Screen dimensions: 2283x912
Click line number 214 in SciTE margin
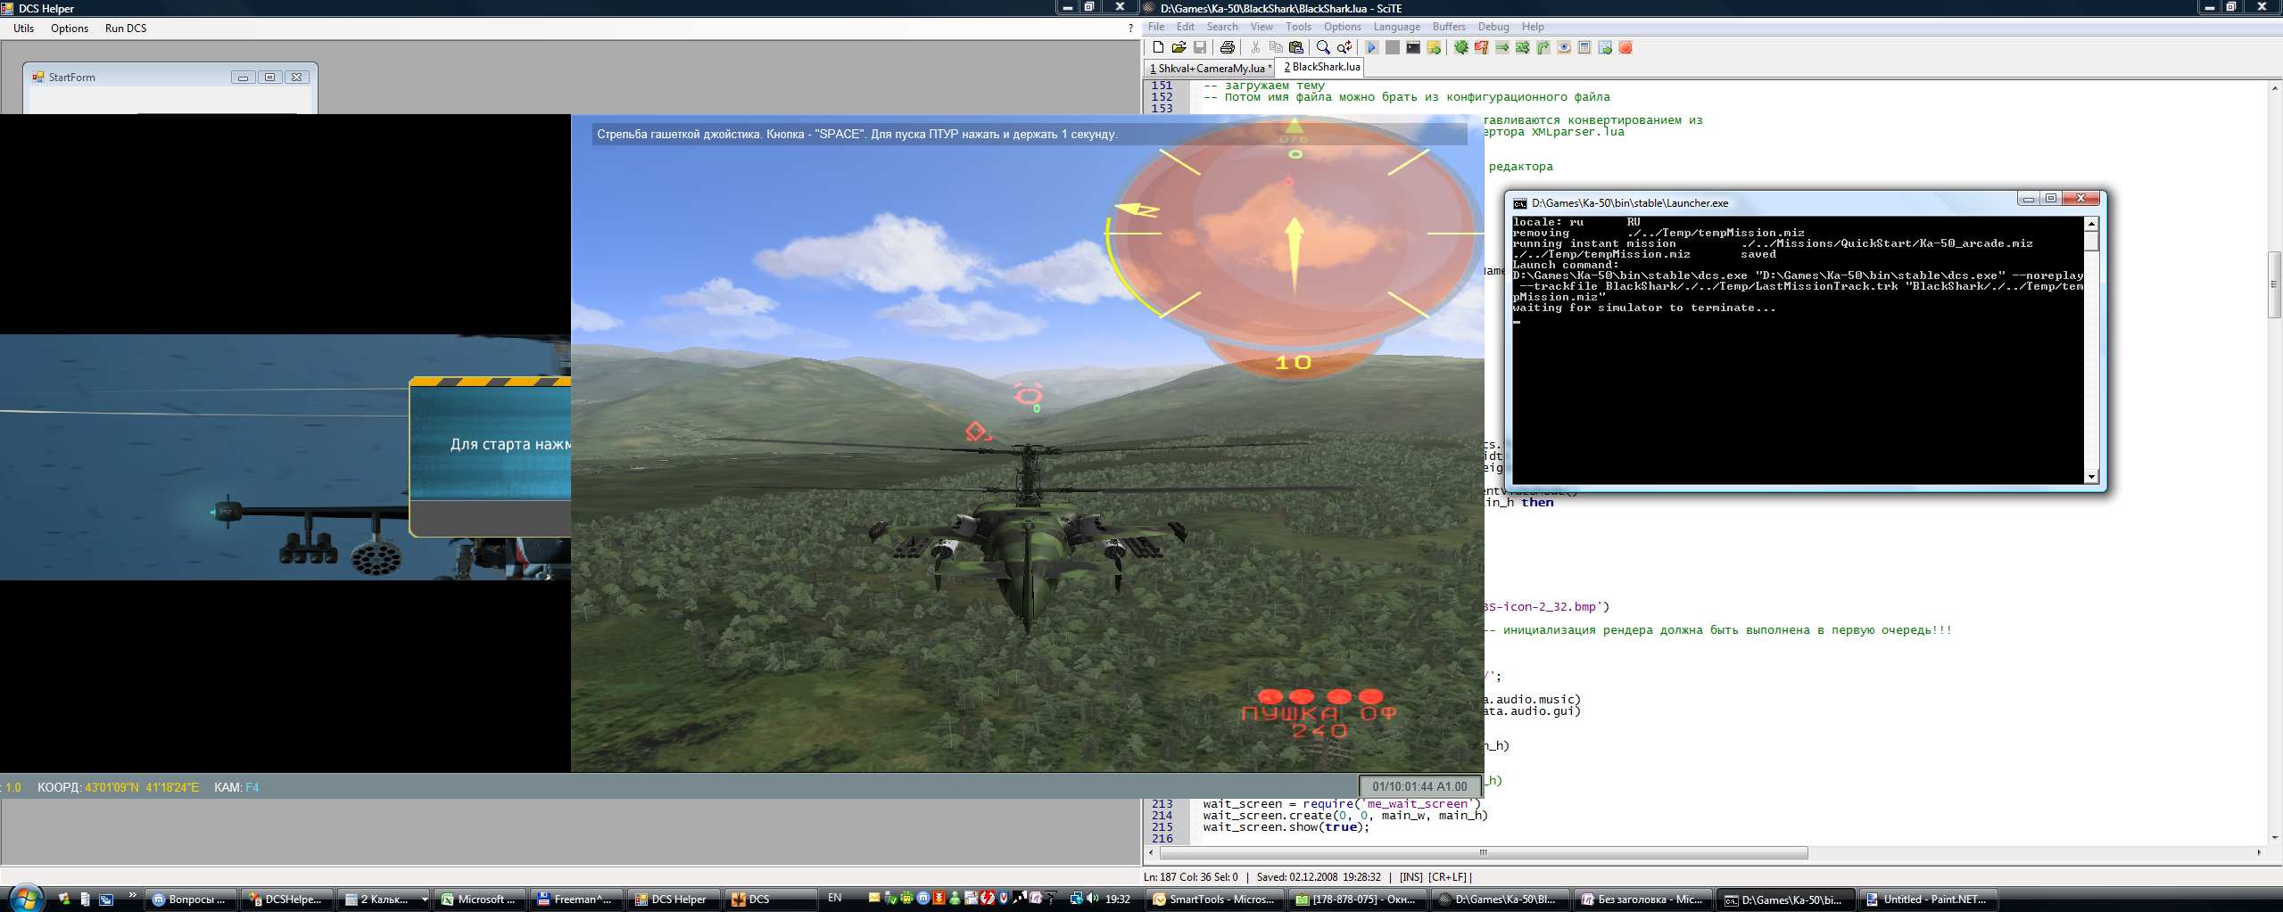(x=1162, y=816)
